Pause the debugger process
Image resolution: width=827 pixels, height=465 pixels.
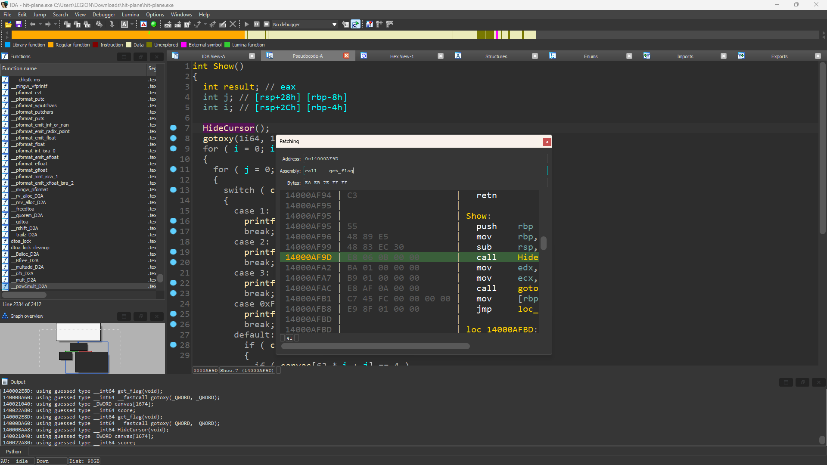pyautogui.click(x=257, y=25)
